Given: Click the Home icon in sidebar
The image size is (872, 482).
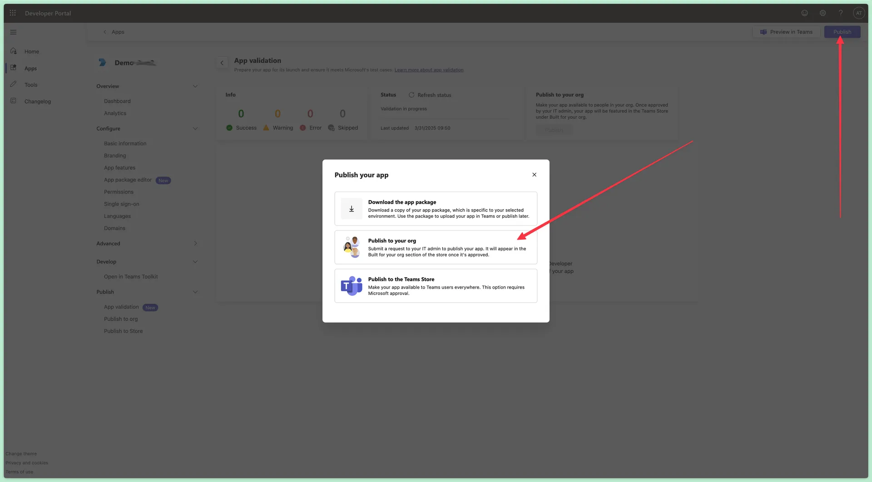Looking at the screenshot, I should tap(14, 51).
